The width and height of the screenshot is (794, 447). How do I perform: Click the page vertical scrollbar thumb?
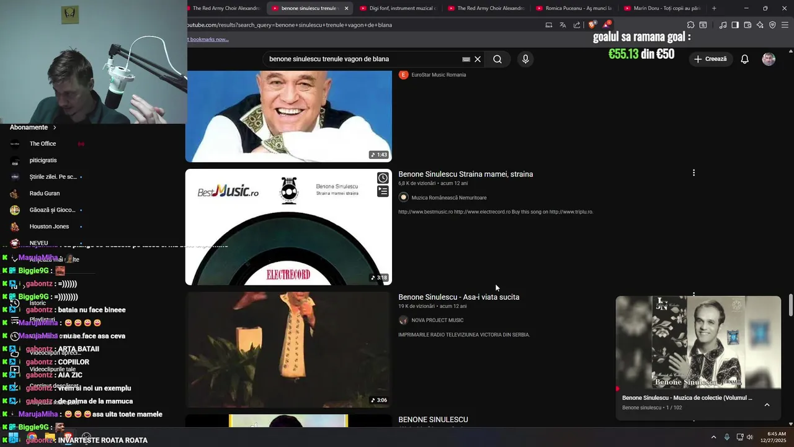coord(791,305)
